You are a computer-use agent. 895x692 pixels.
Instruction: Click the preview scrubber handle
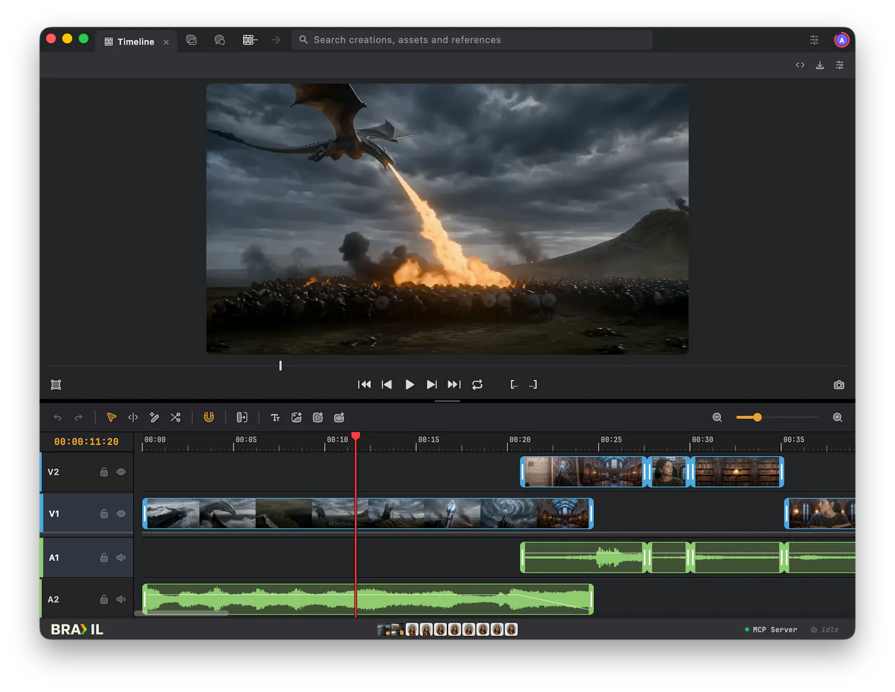(280, 365)
